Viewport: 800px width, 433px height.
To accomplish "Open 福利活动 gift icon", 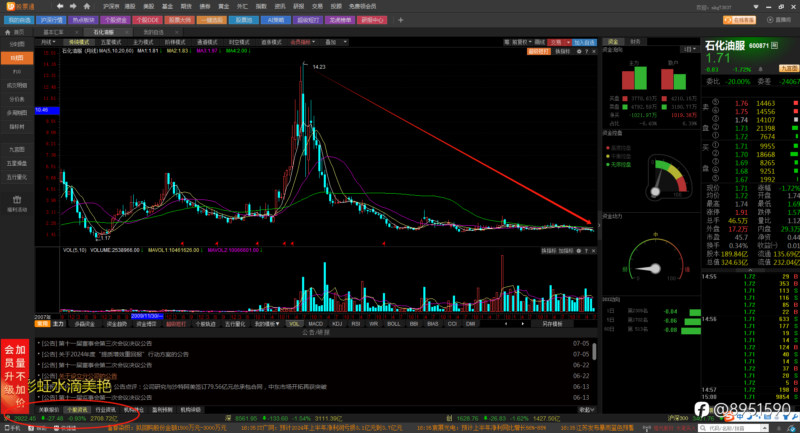I will tap(17, 204).
